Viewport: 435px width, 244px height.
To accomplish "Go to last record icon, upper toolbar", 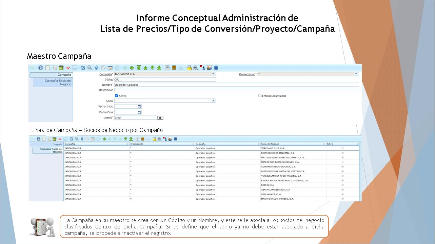I will pyautogui.click(x=159, y=68).
